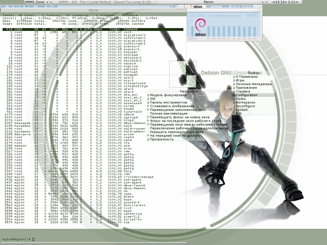Select the XMMS window in the toolbar
327x245 pixels.
click(104, 2)
